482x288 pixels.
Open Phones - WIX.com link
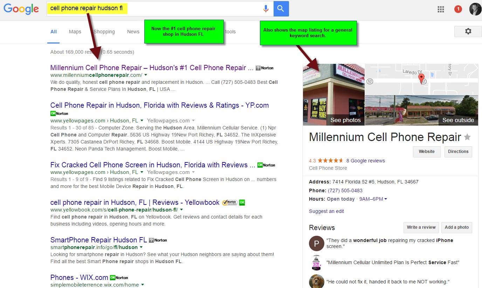tap(79, 277)
